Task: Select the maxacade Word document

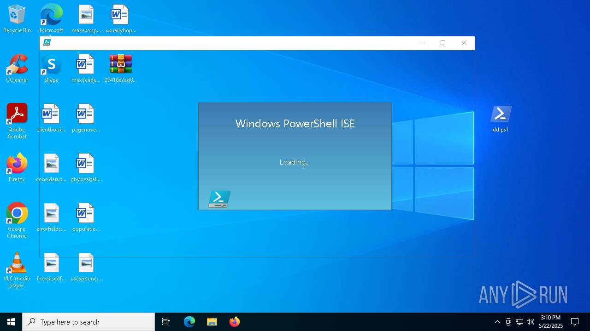Action: point(86,68)
